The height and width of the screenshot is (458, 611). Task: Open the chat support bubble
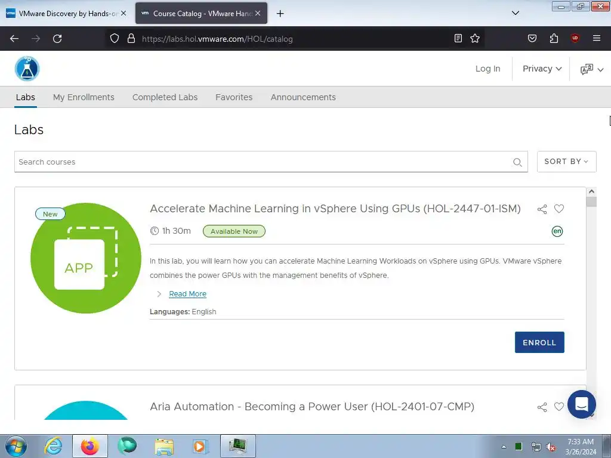click(581, 404)
